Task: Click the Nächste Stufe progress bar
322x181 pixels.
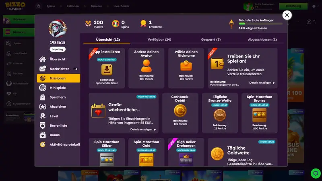Action: tap(260, 24)
